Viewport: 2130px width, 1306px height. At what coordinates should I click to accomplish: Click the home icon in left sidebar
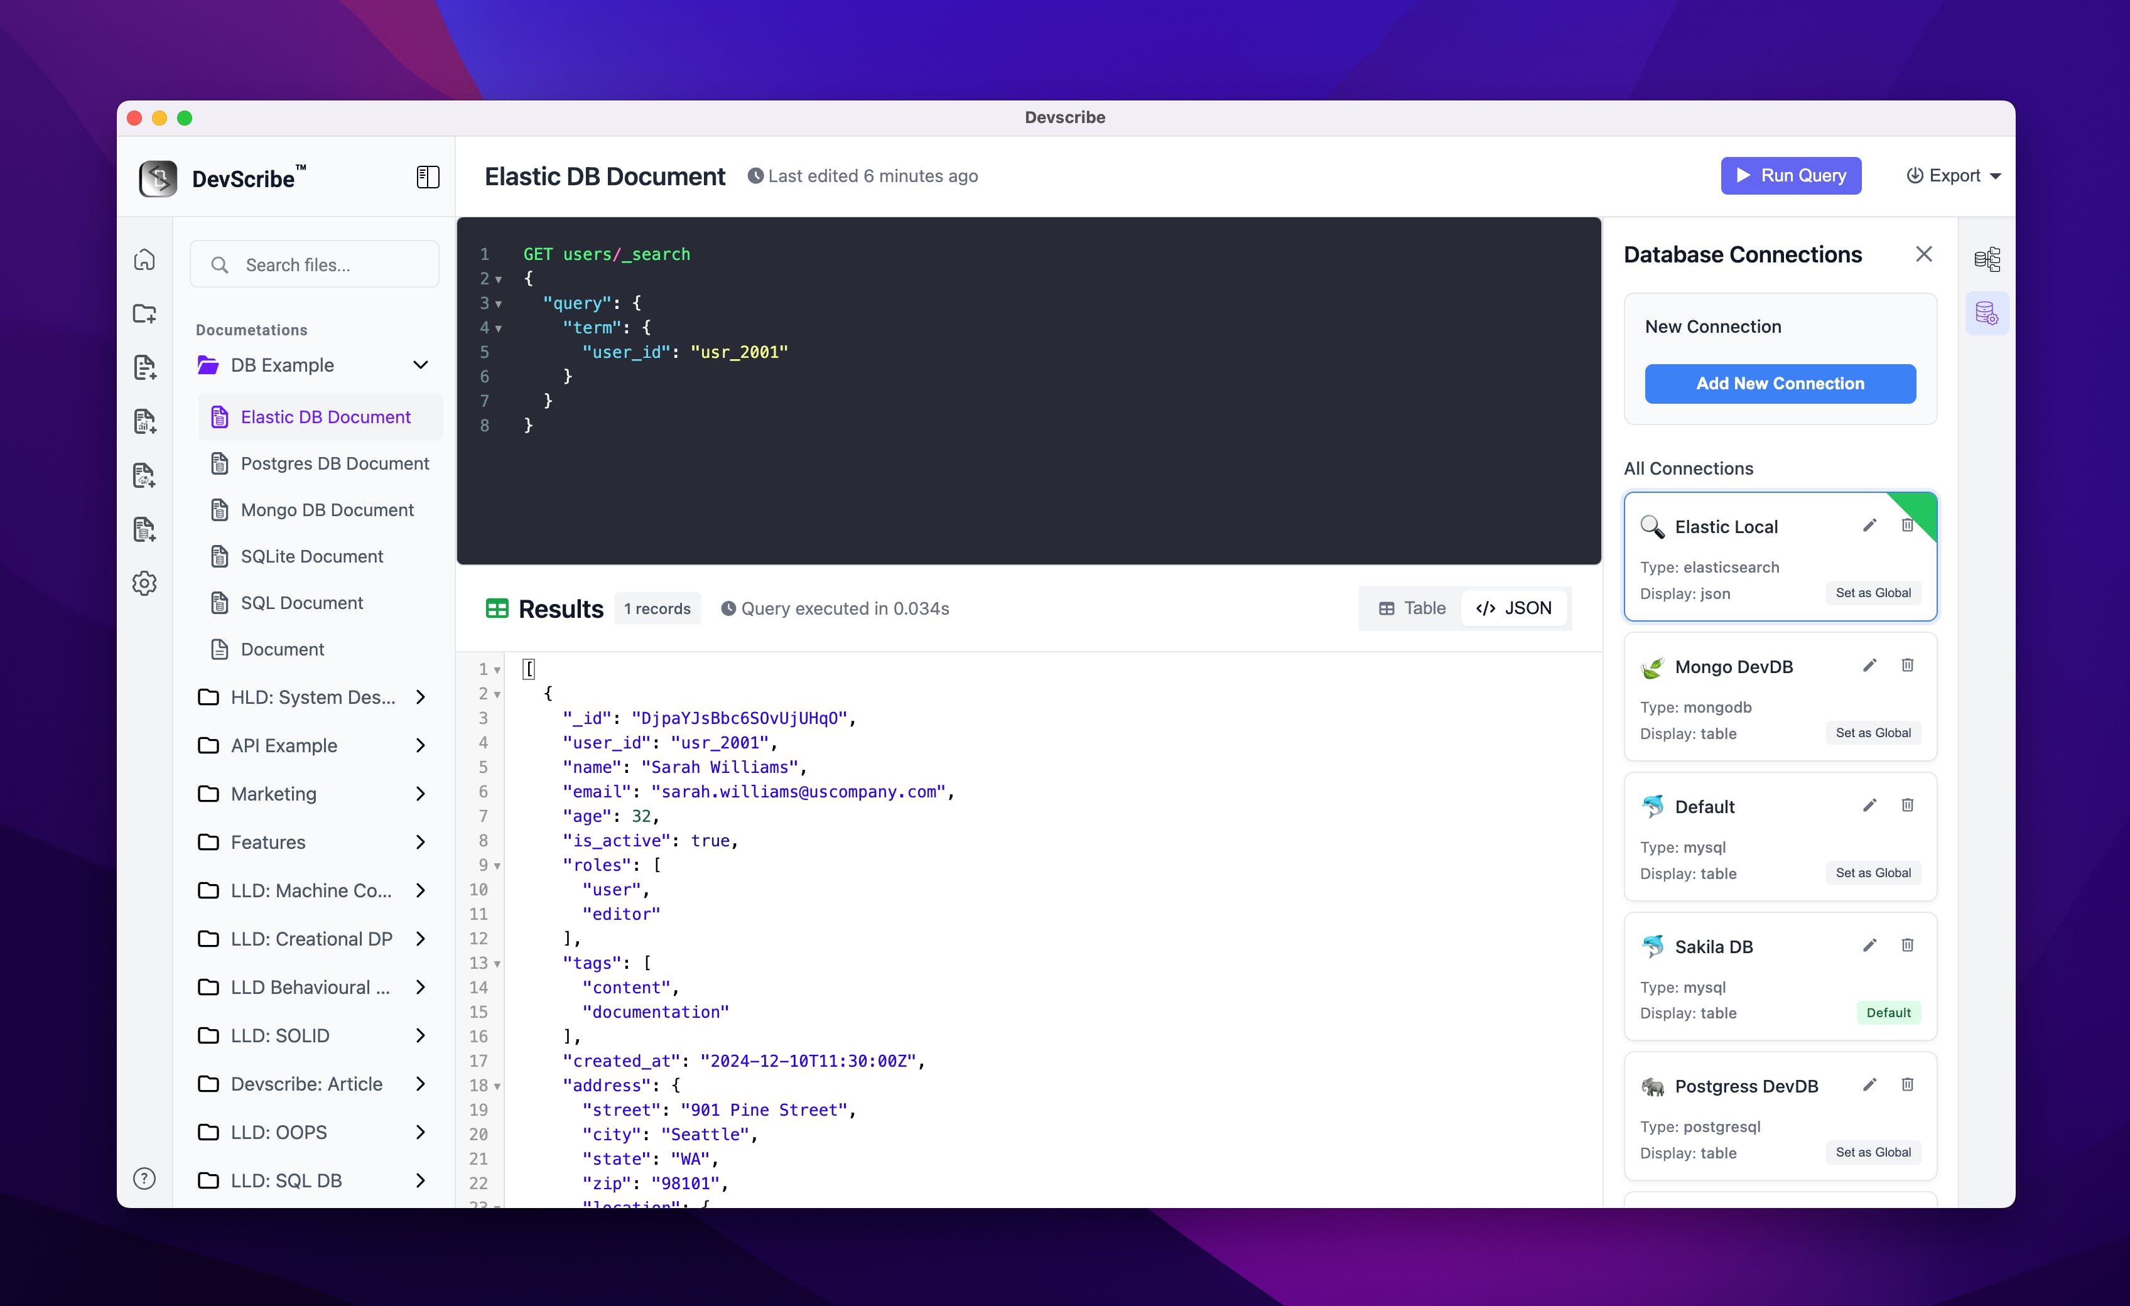[144, 259]
